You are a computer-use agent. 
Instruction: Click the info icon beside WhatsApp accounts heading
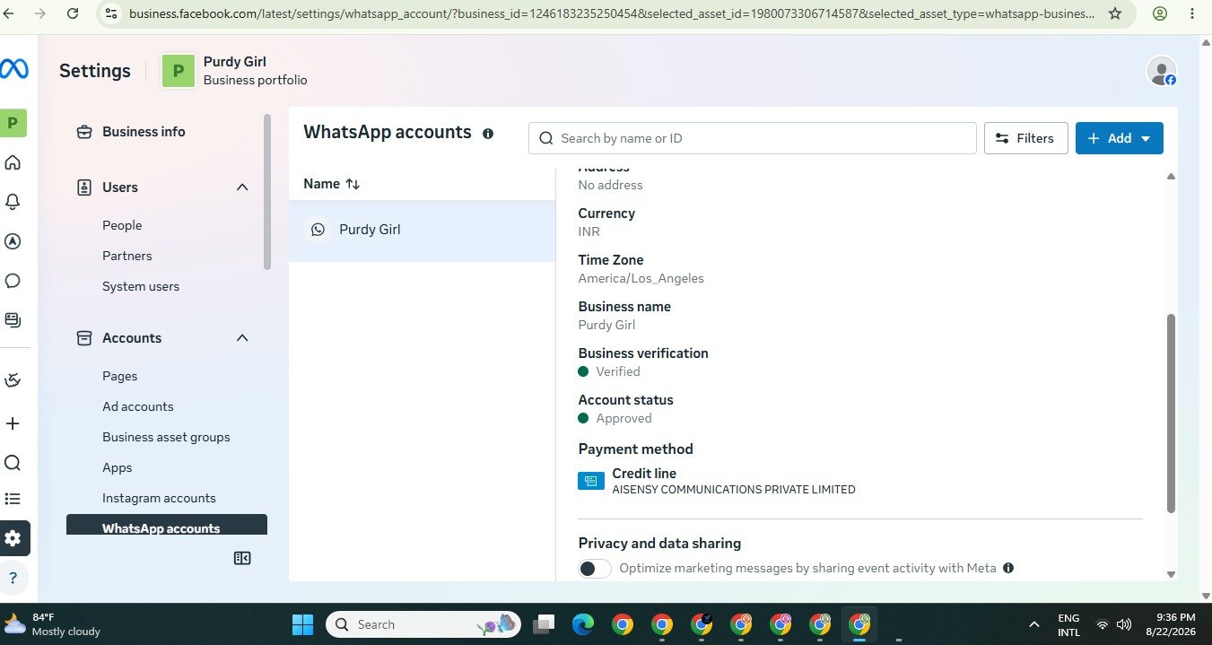(x=488, y=134)
